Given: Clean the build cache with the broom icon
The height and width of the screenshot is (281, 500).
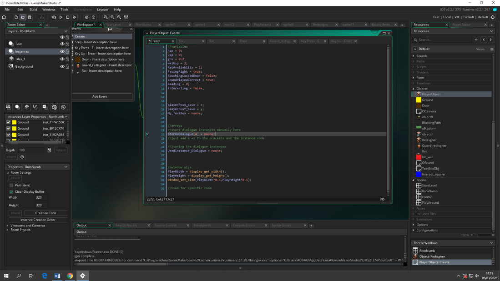Looking at the screenshot, I should pos(74,17).
